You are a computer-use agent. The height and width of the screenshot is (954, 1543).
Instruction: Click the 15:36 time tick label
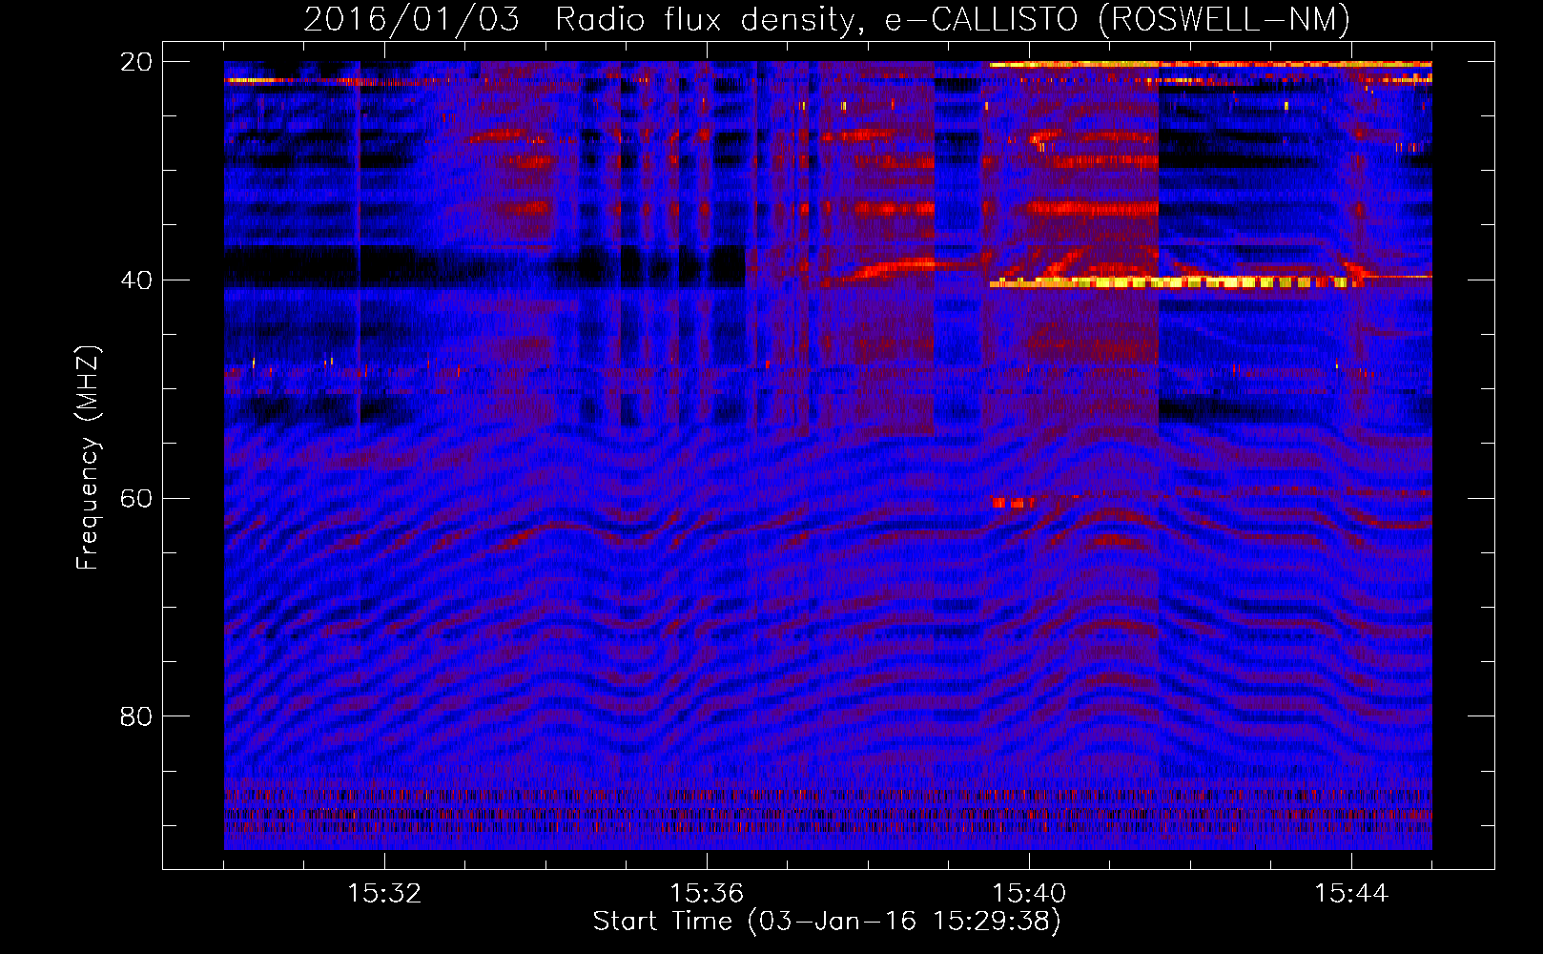pos(707,894)
